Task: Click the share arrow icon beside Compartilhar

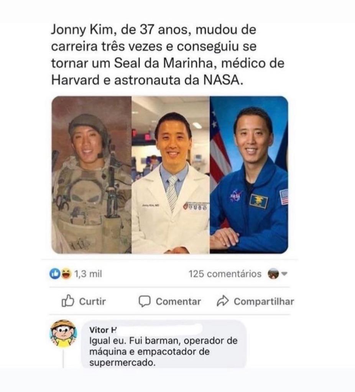Action: pos(222,301)
